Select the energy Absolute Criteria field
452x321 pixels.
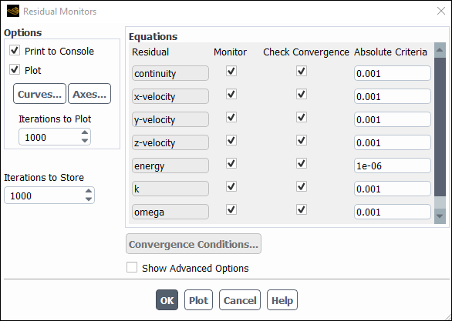click(393, 166)
